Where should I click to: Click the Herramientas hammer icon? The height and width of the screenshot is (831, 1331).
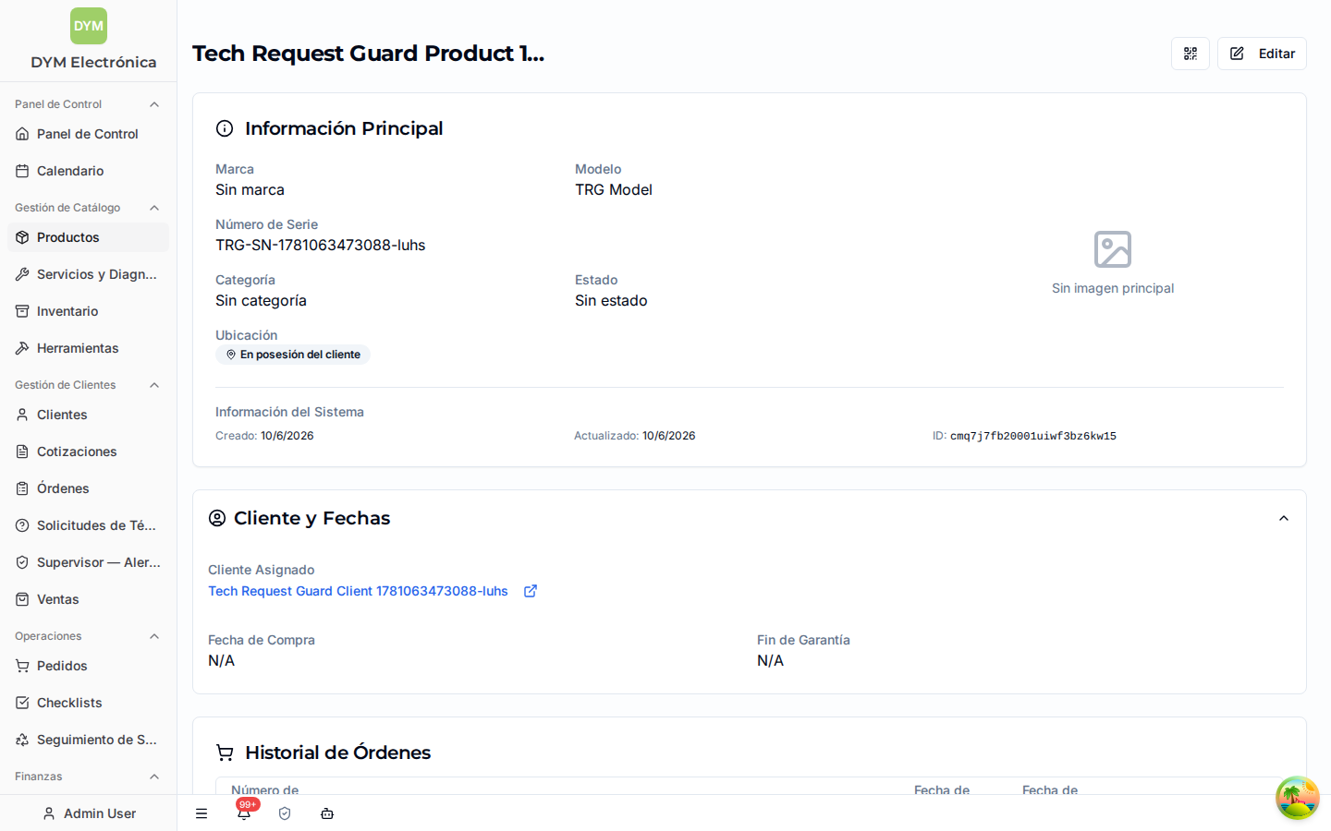tap(22, 348)
